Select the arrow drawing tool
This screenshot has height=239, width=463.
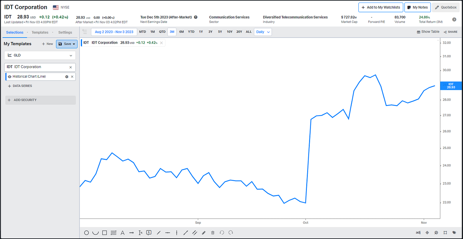tap(131, 233)
